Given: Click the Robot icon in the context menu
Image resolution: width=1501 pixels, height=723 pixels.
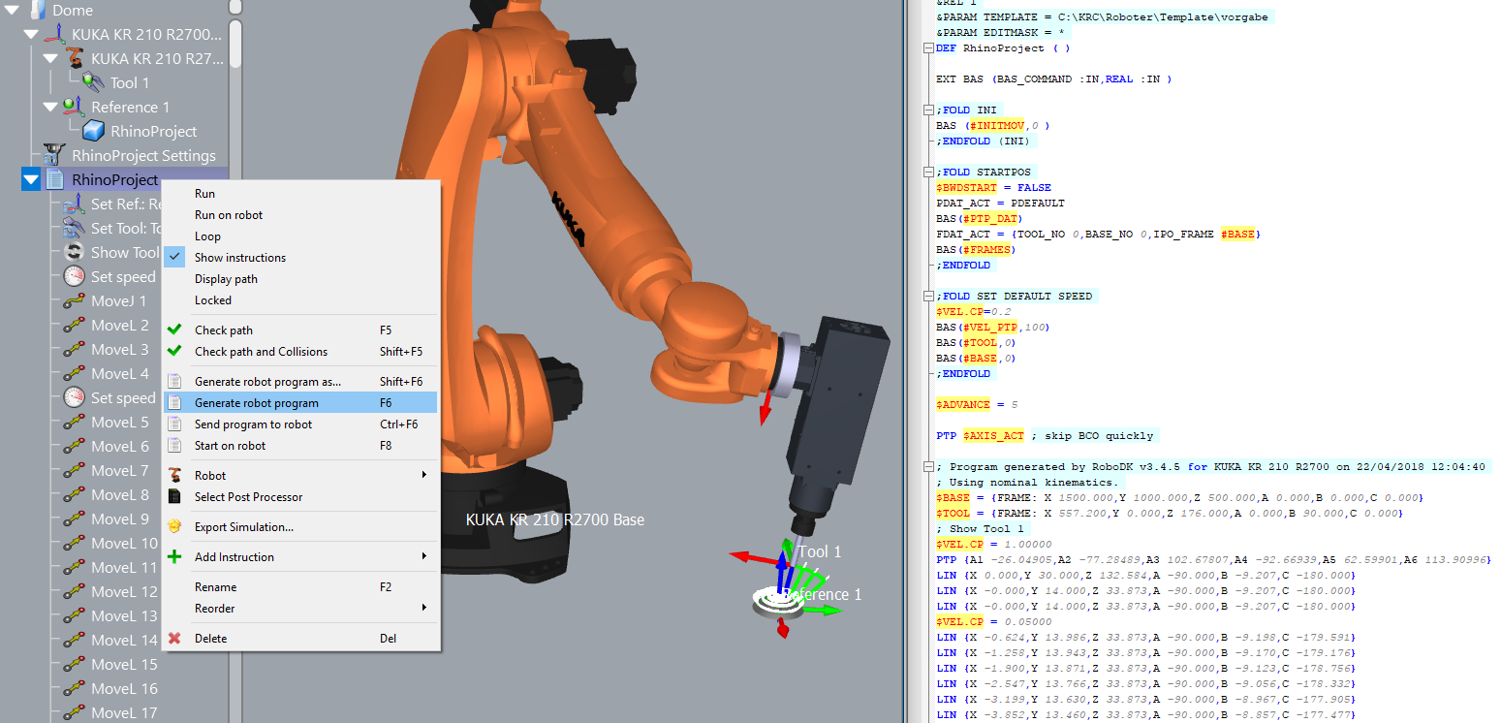Looking at the screenshot, I should click(x=175, y=477).
